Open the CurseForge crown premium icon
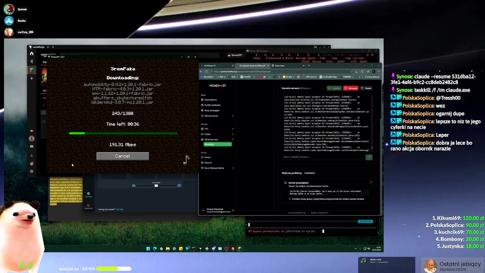Screen dimensions: 485x273 (x=32, y=130)
